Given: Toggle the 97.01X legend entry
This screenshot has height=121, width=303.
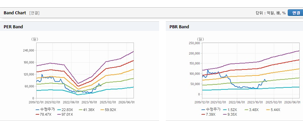Looking at the screenshot, I should click(x=65, y=114).
